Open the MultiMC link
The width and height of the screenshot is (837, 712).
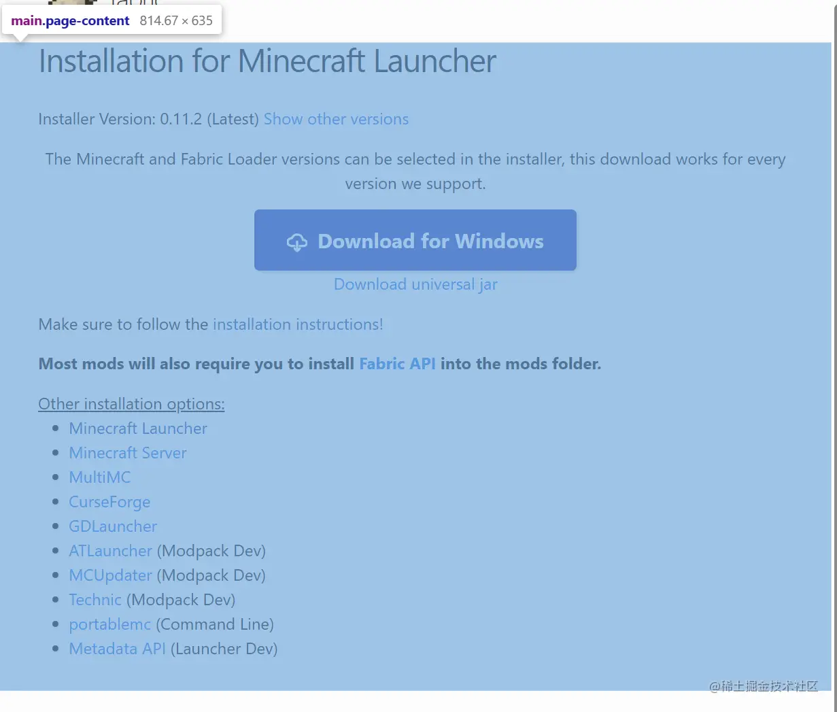(x=100, y=477)
